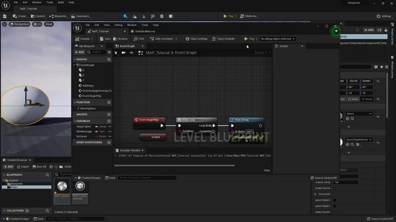This screenshot has width=396, height=222.
Task: Switch to the Event Graph tab
Action: 127,46
